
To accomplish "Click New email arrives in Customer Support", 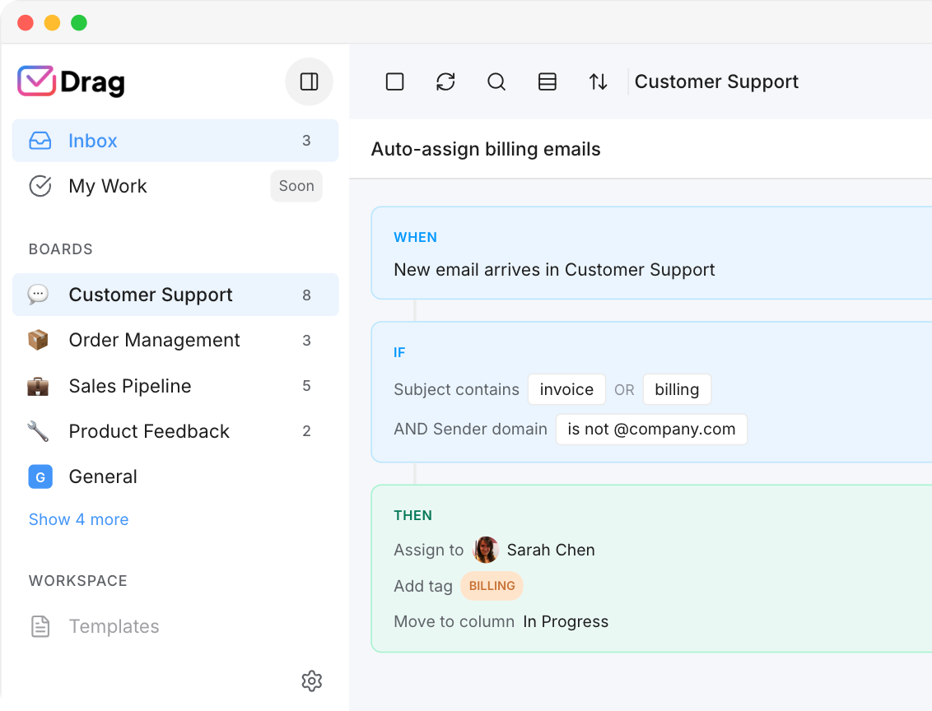I will click(x=554, y=270).
